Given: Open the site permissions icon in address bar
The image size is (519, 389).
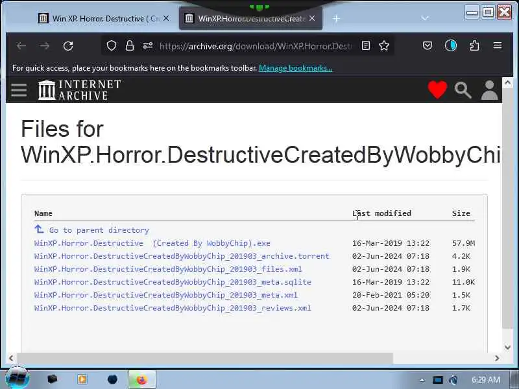Looking at the screenshot, I should pyautogui.click(x=148, y=45).
